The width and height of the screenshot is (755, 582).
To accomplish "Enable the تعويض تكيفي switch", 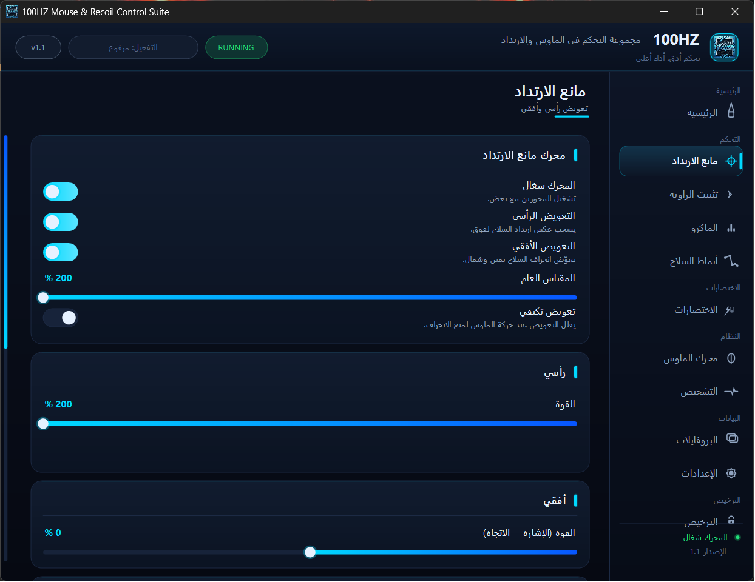I will click(x=61, y=318).
